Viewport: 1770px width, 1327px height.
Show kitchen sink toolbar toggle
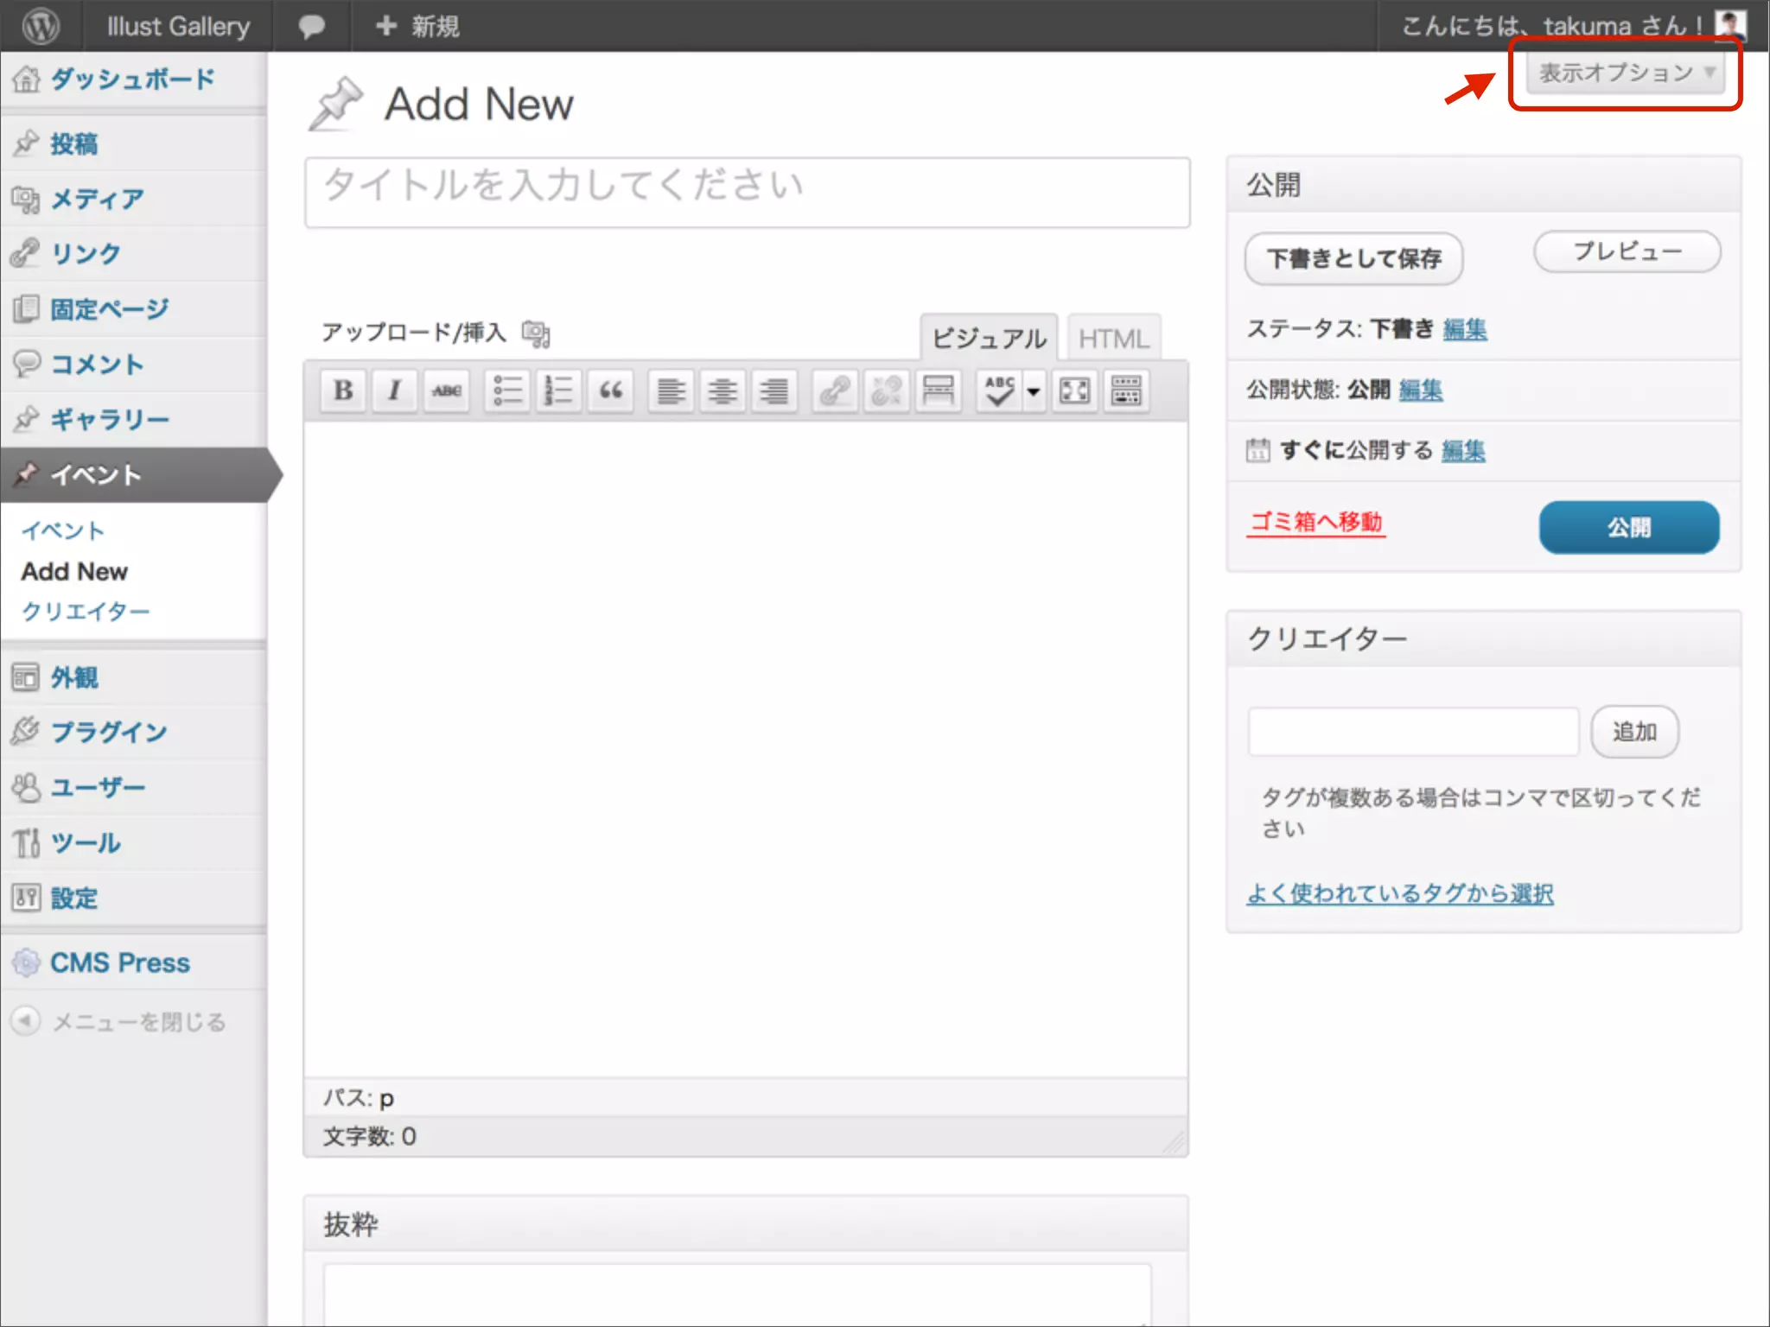(1125, 390)
